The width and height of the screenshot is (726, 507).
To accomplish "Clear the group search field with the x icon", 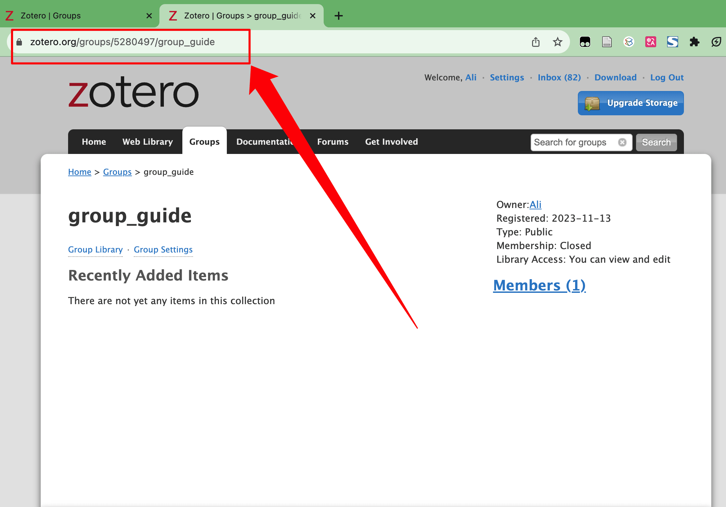I will click(x=622, y=142).
